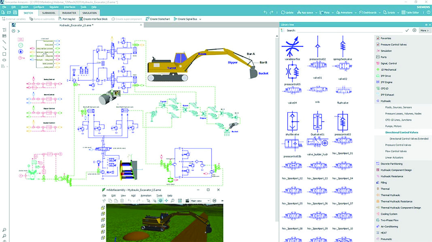
Task: Open the Interfaces menu
Action: tap(69, 7)
